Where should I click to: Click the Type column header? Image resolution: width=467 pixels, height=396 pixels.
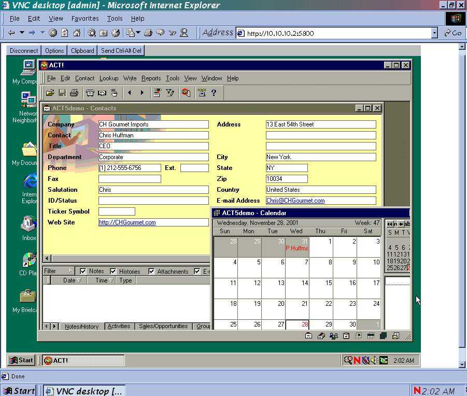(x=125, y=280)
